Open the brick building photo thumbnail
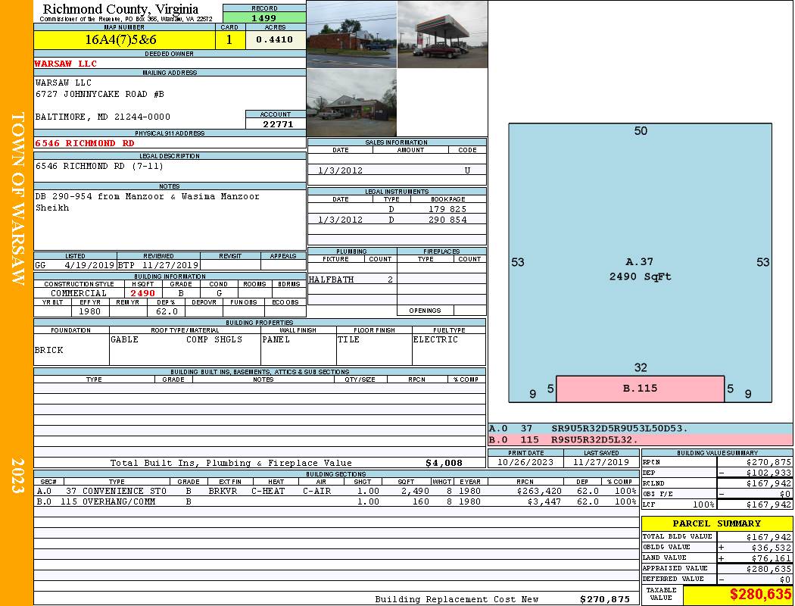 351,34
